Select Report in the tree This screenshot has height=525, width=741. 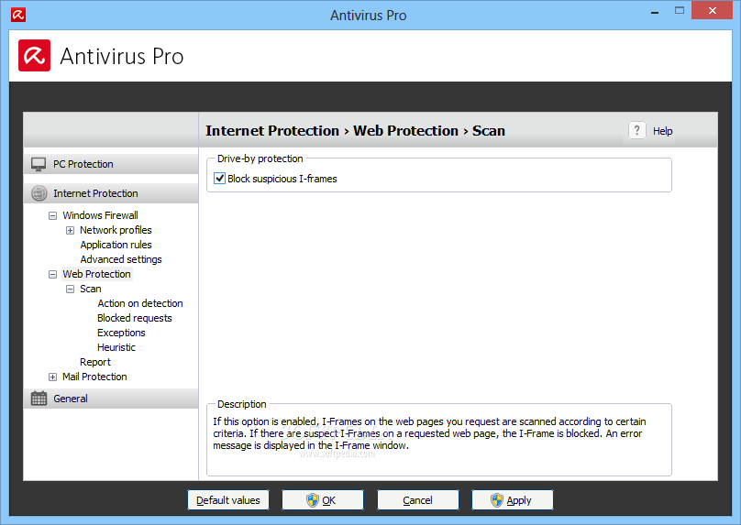tap(95, 362)
